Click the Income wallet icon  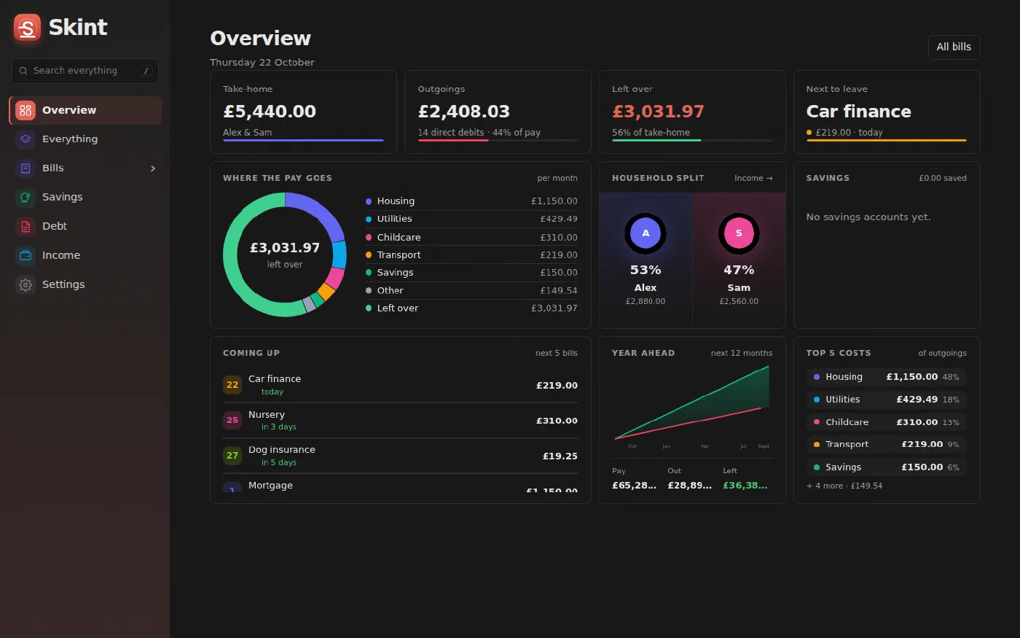point(25,256)
